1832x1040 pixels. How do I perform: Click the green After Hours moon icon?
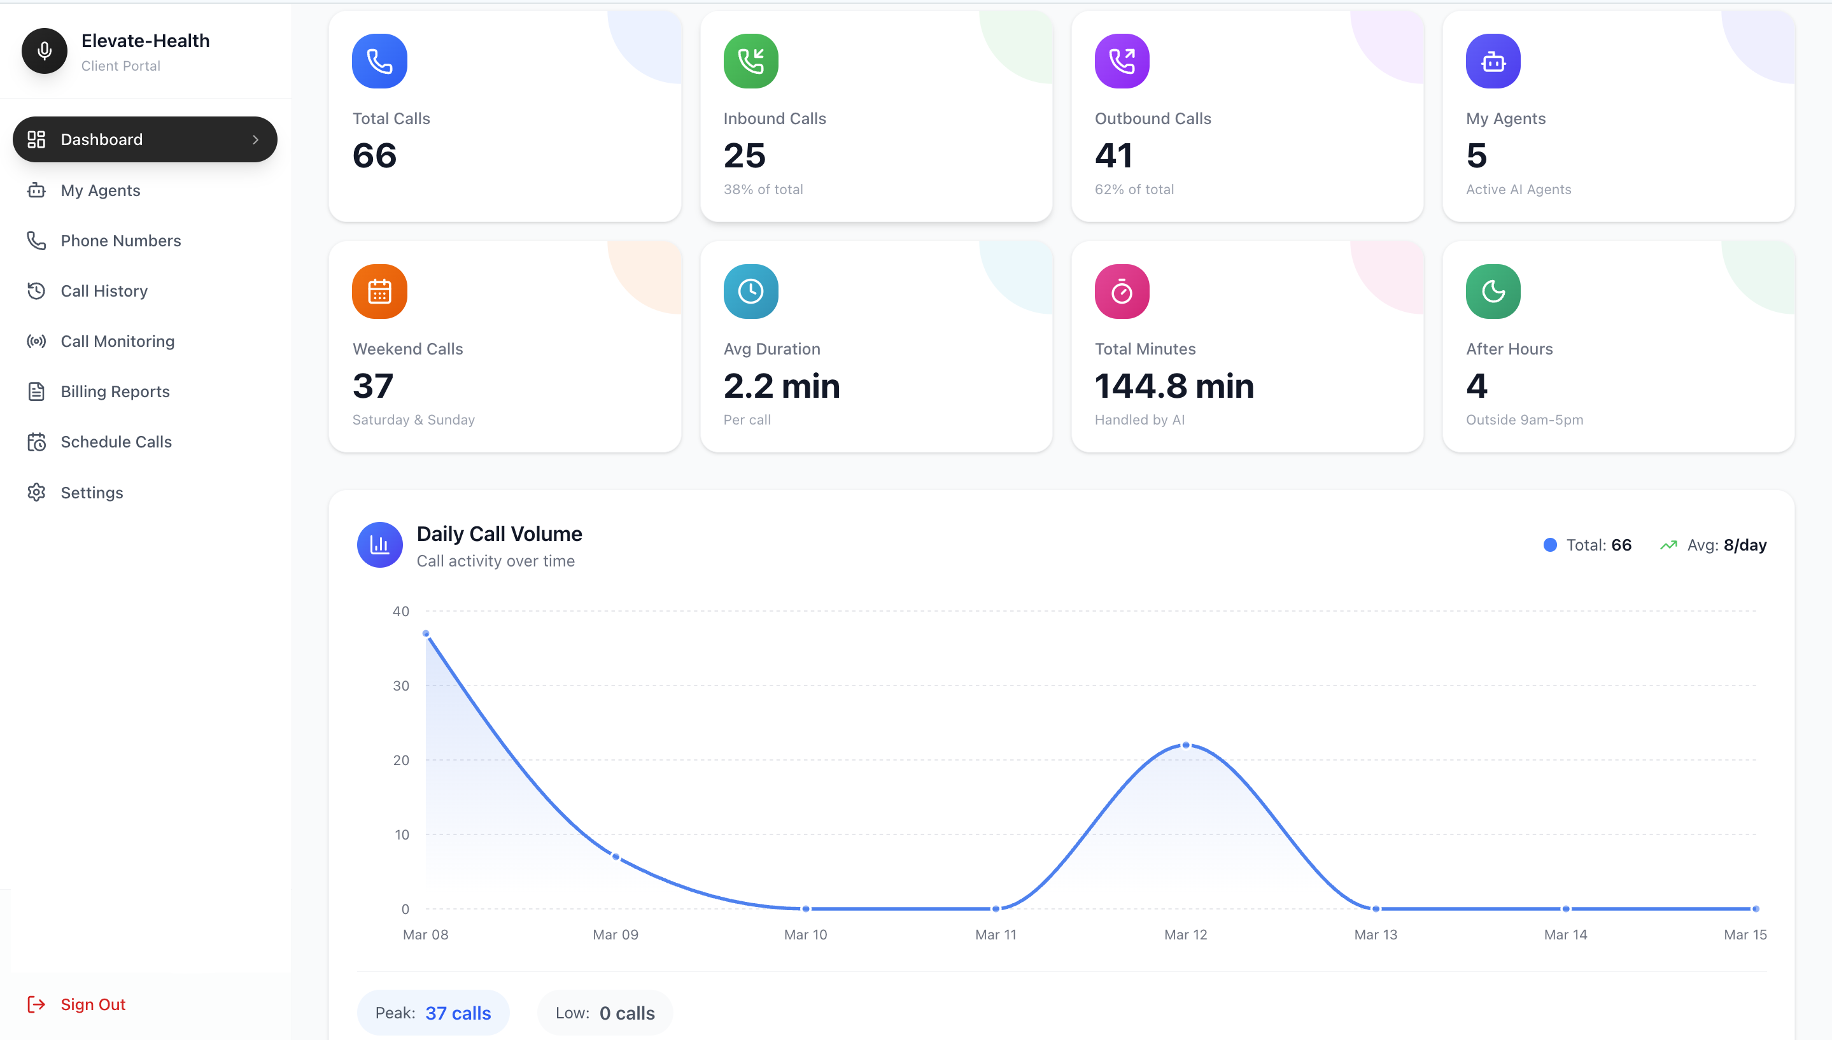(x=1492, y=291)
